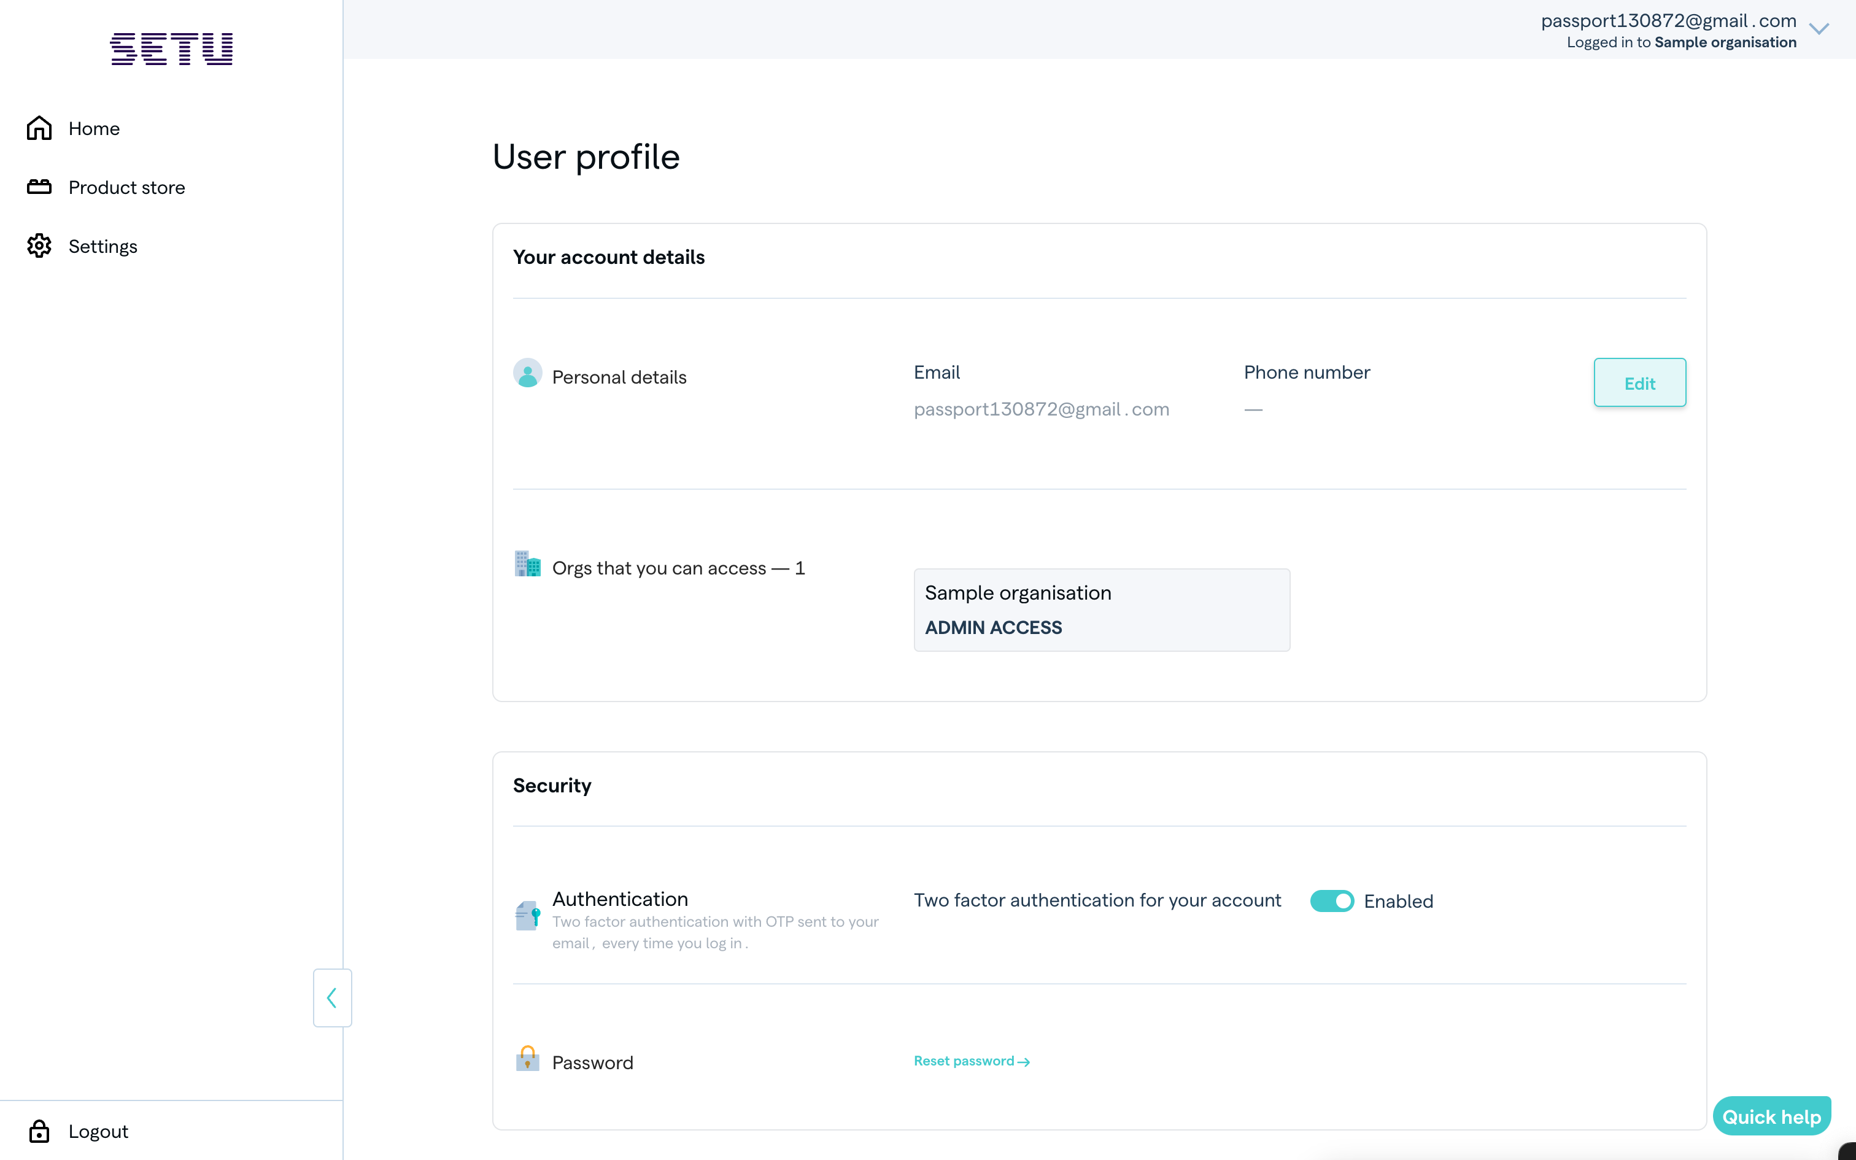Image resolution: width=1856 pixels, height=1160 pixels.
Task: Select the Sample organisation card
Action: [x=1101, y=609]
